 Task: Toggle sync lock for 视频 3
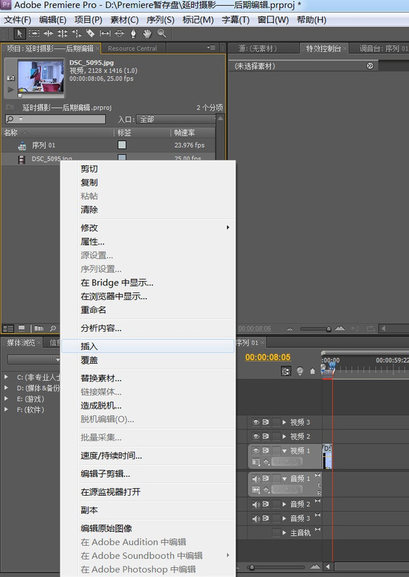click(x=265, y=422)
